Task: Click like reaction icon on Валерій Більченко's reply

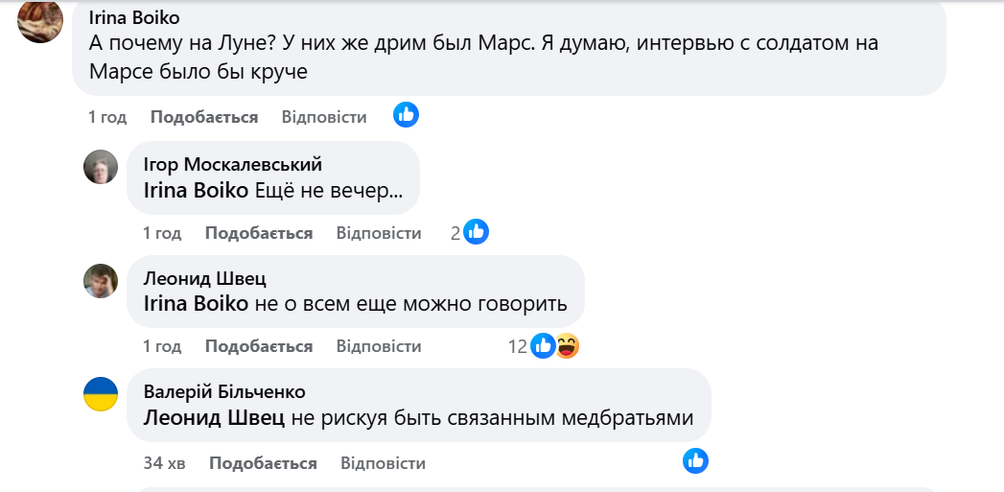Action: tap(695, 460)
